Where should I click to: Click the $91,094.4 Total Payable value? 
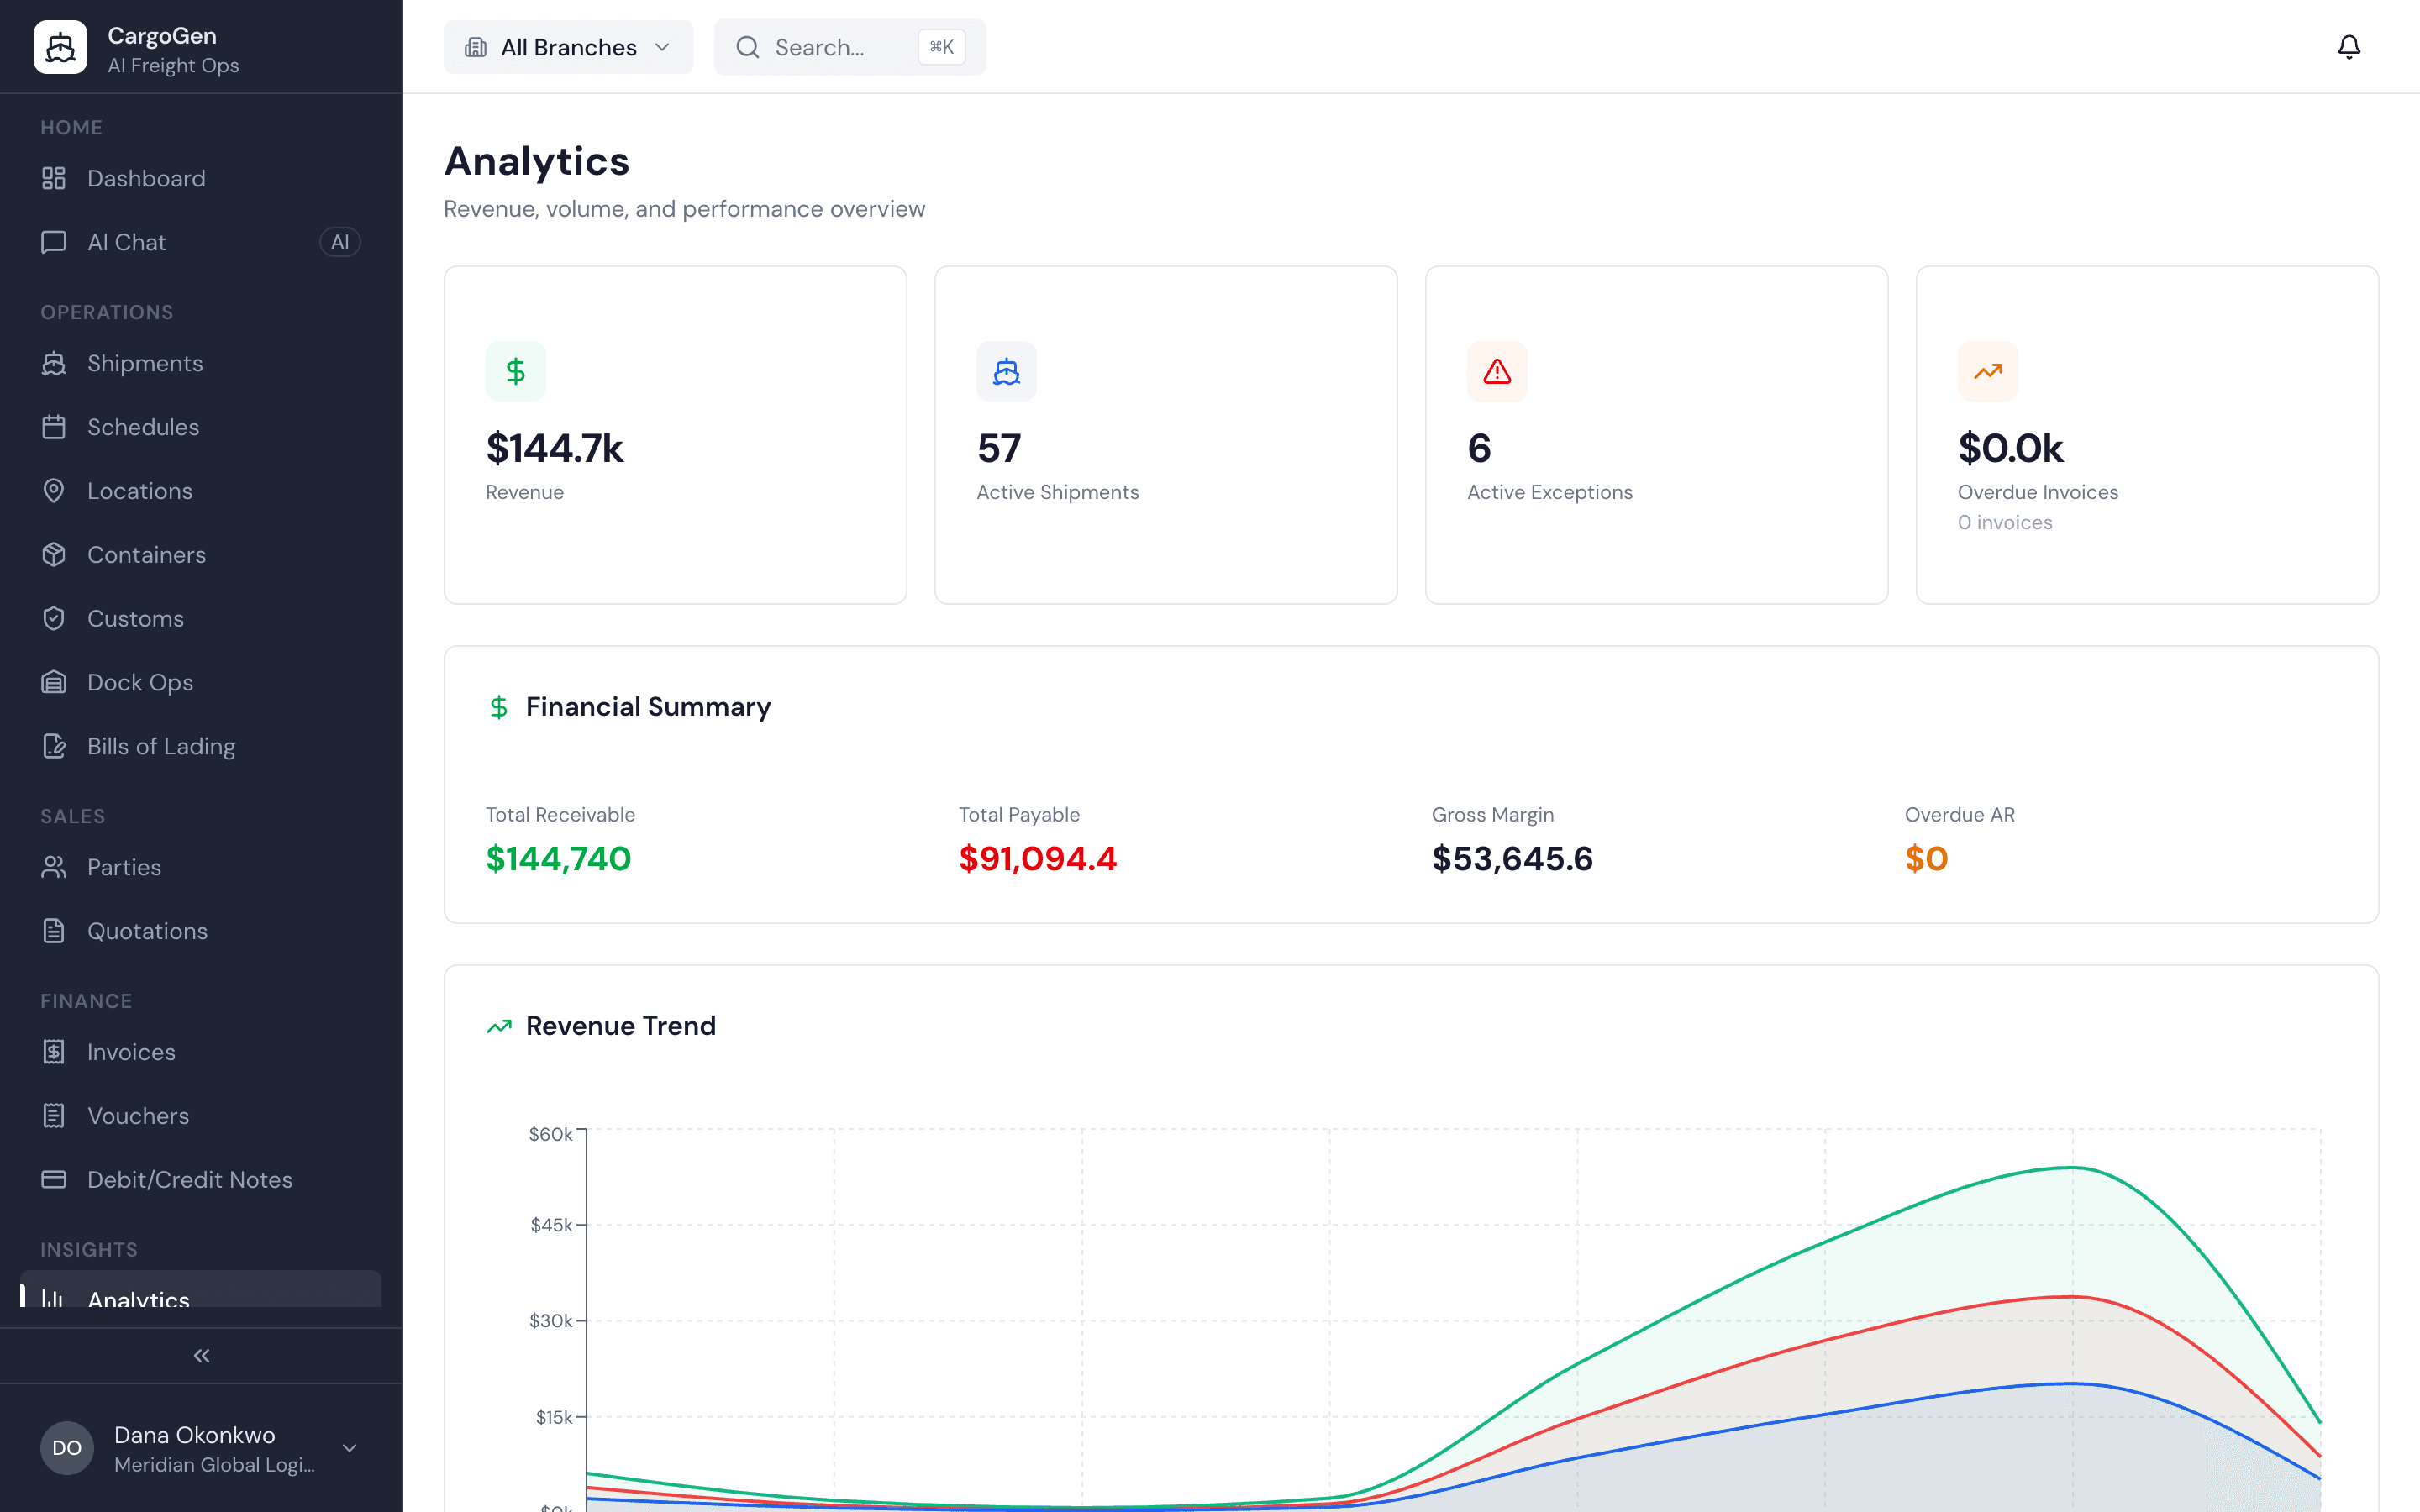tap(1037, 858)
